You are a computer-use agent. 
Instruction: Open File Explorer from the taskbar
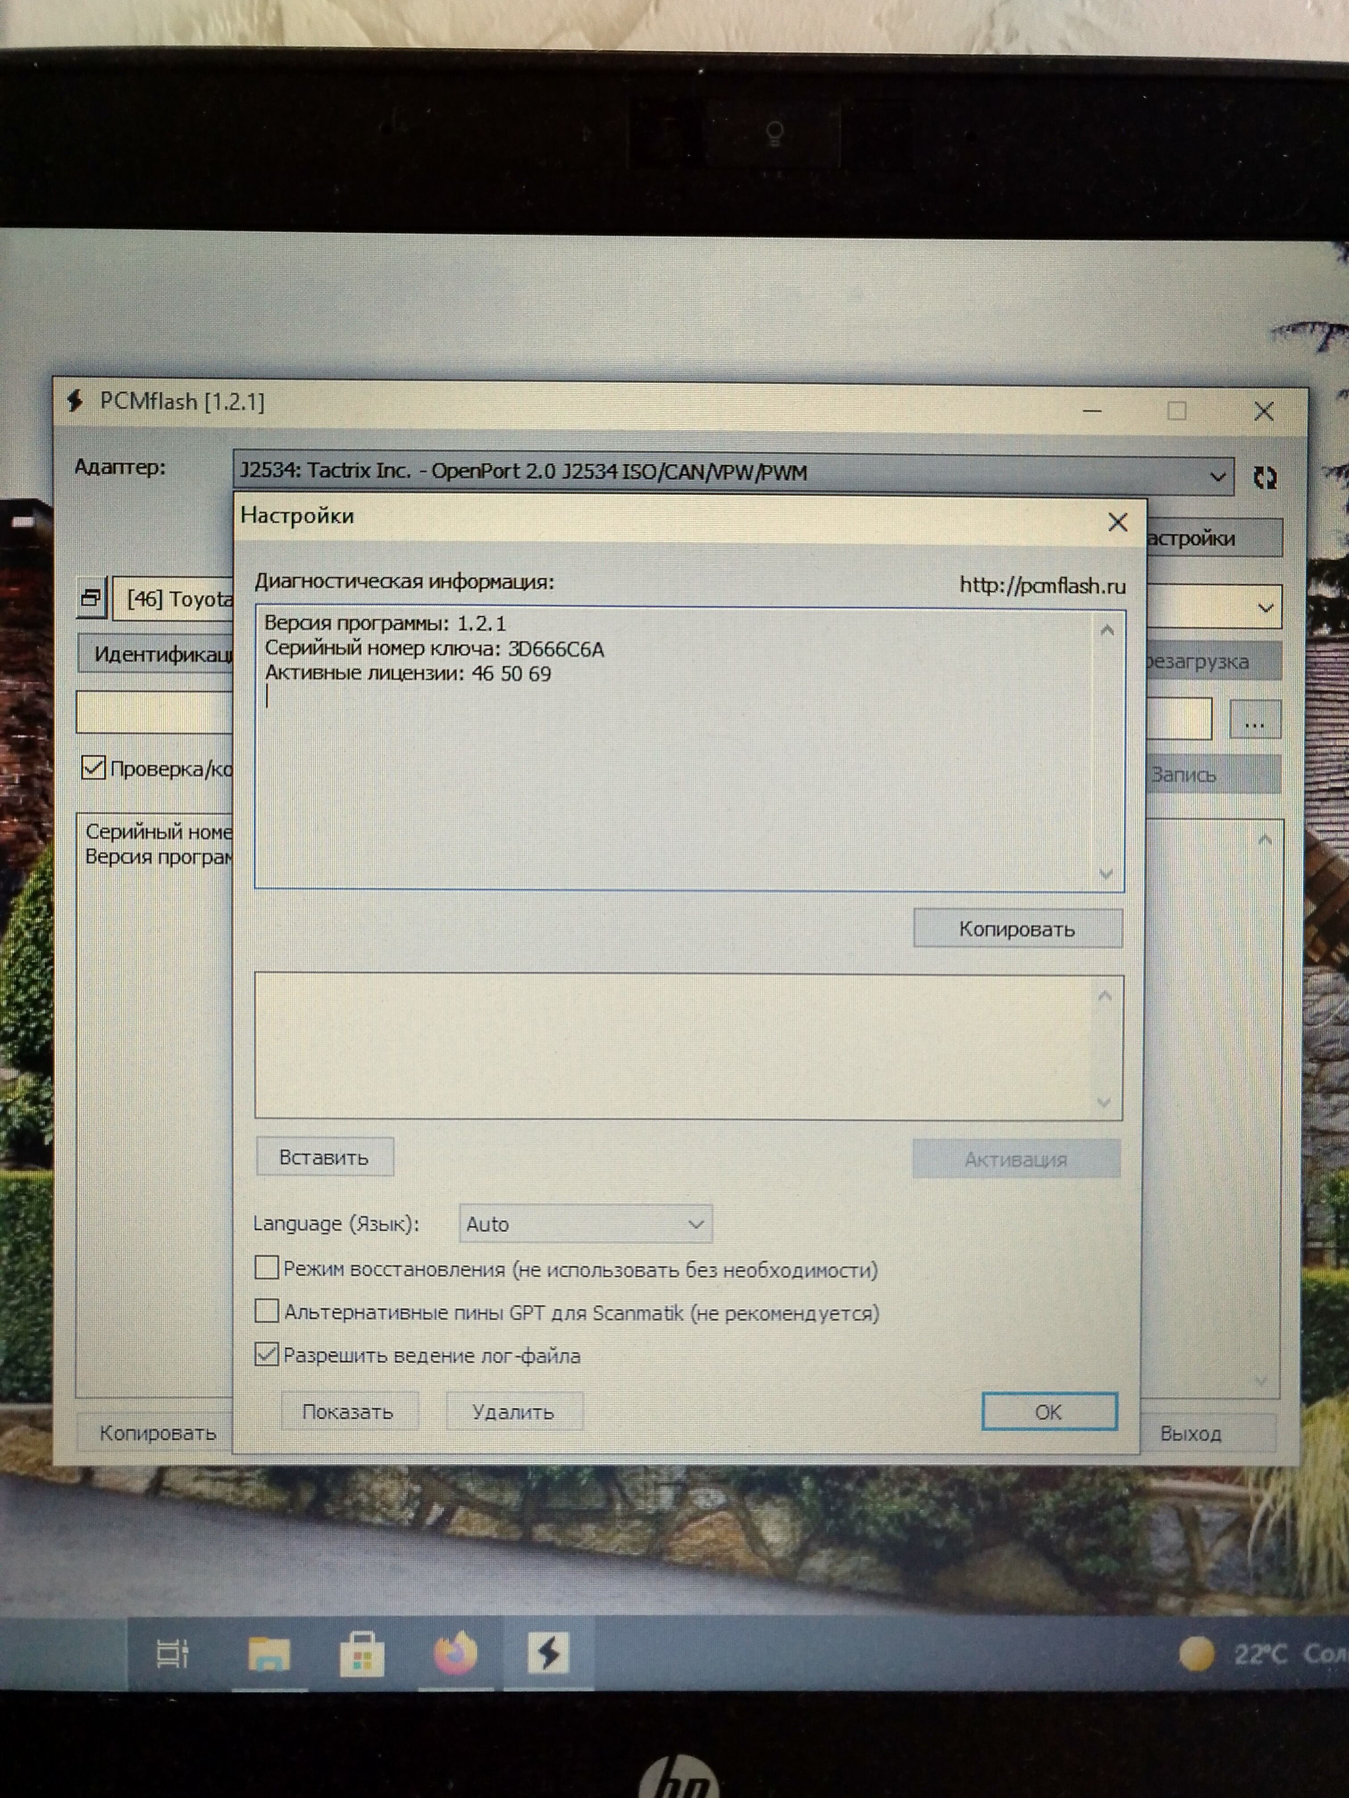tap(269, 1654)
